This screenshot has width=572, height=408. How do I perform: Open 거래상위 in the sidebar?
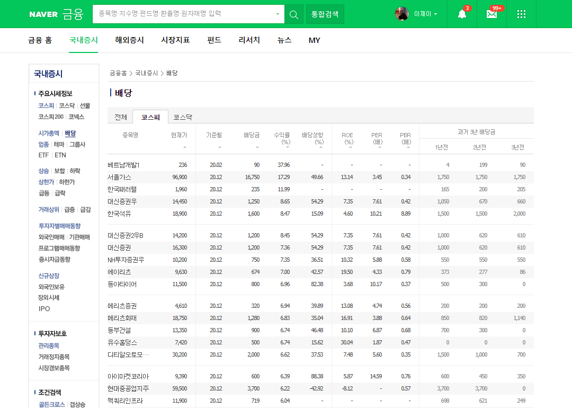(x=49, y=209)
